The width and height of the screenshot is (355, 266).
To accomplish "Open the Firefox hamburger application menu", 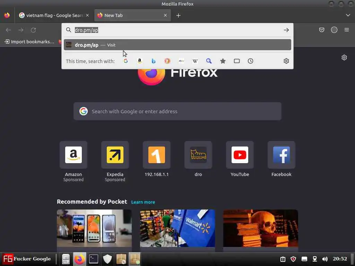I will point(347,30).
